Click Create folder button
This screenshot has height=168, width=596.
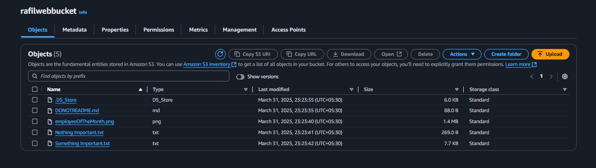(x=506, y=54)
